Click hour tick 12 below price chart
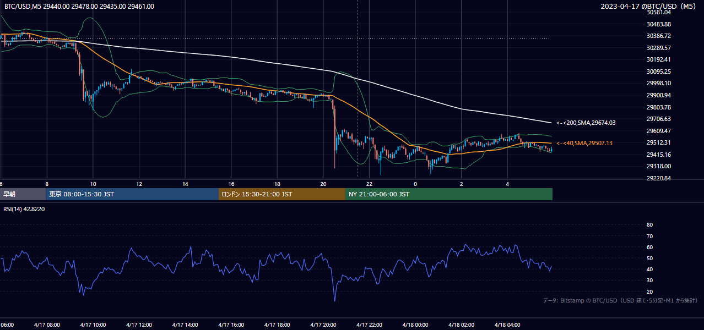704x330 pixels. (x=139, y=184)
